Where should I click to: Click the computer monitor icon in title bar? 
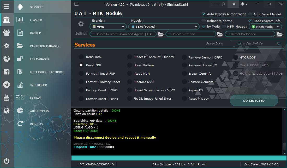click(x=76, y=5)
